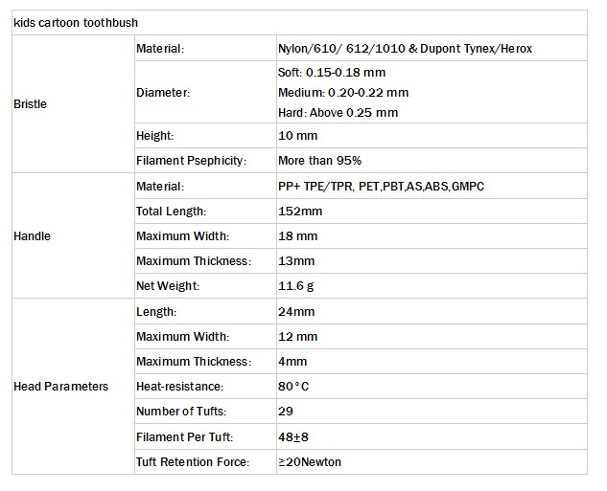Click the Filament Per Tuft 48±8 value

(292, 437)
